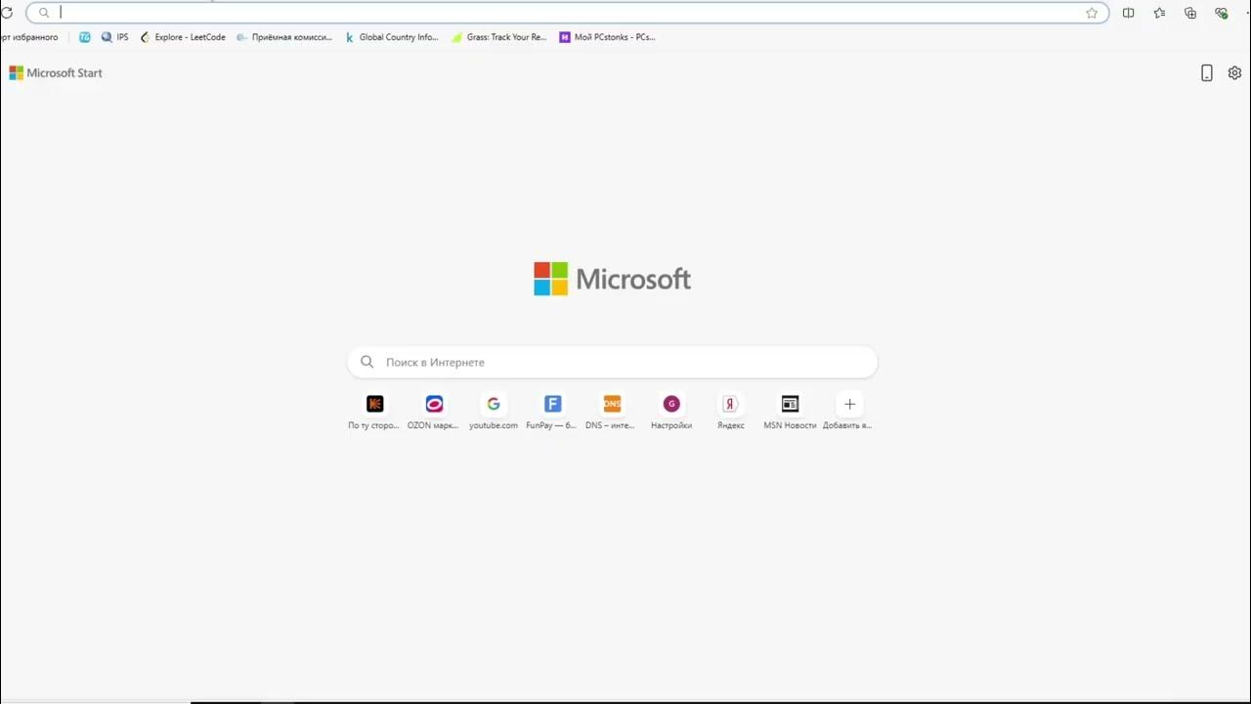Open browser essentials heart icon

point(1222,13)
